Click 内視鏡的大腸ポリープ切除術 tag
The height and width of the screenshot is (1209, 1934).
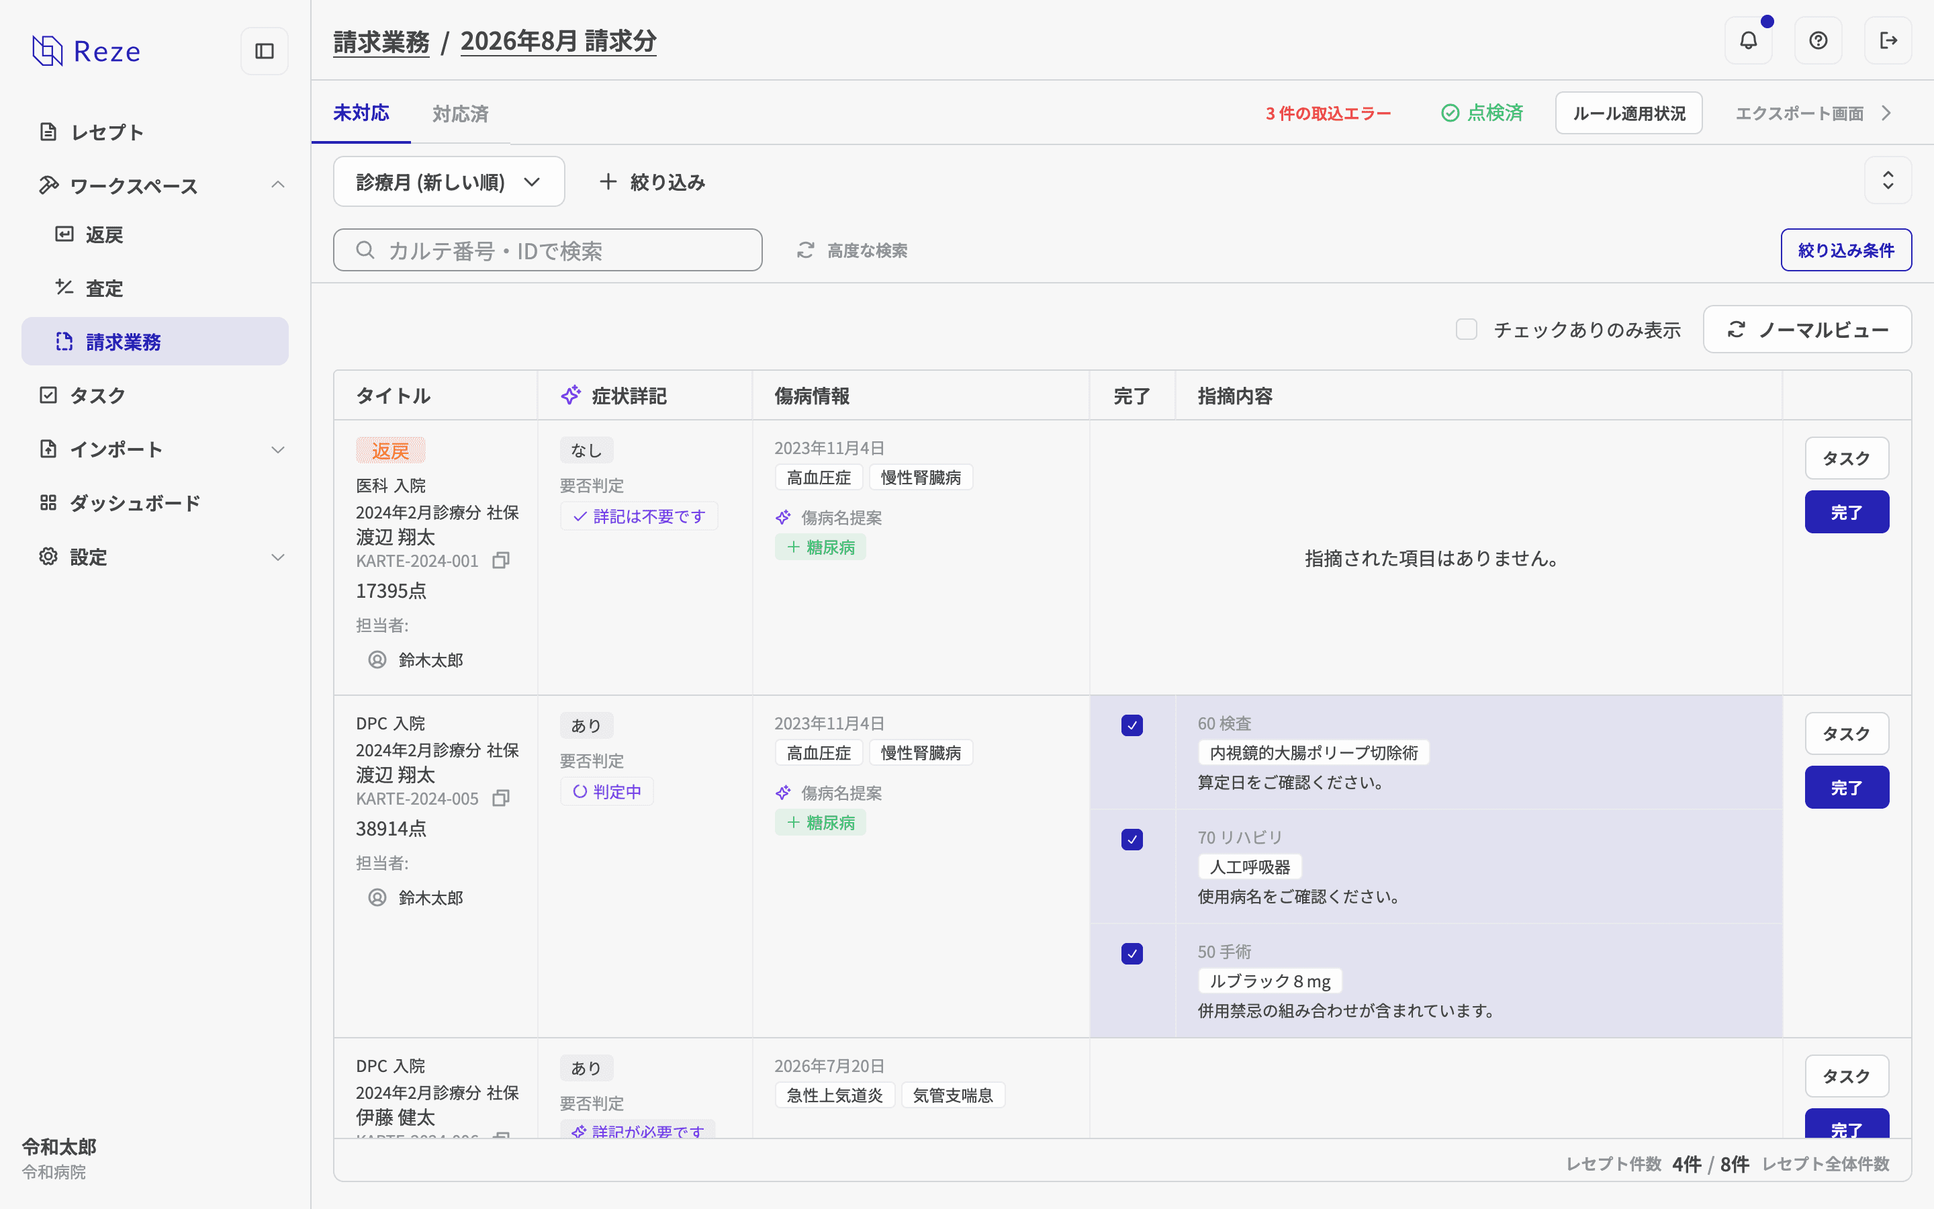coord(1313,752)
